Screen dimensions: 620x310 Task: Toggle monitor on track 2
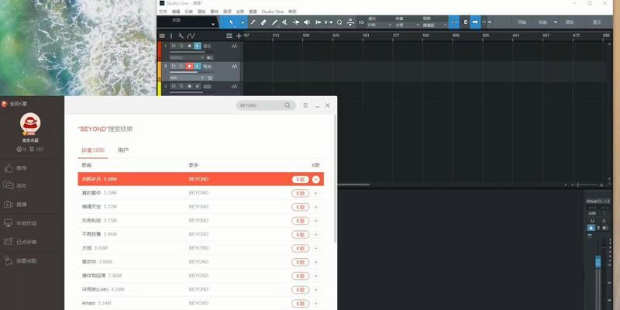click(198, 66)
